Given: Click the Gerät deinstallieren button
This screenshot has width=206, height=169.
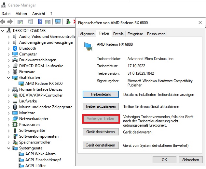Looking at the screenshot, I should point(101,145).
